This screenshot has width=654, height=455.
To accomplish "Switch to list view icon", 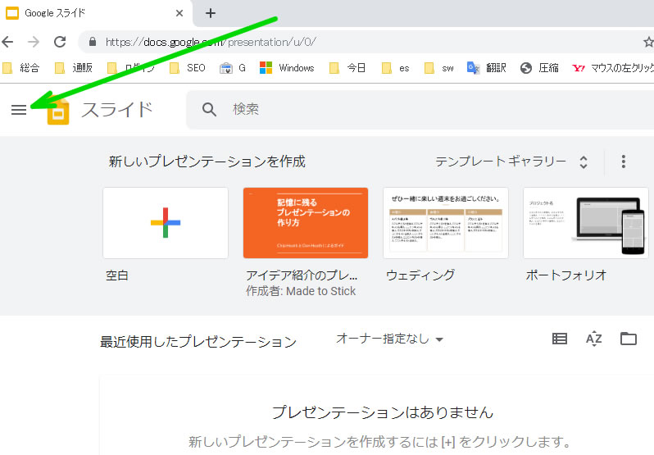I will point(560,339).
